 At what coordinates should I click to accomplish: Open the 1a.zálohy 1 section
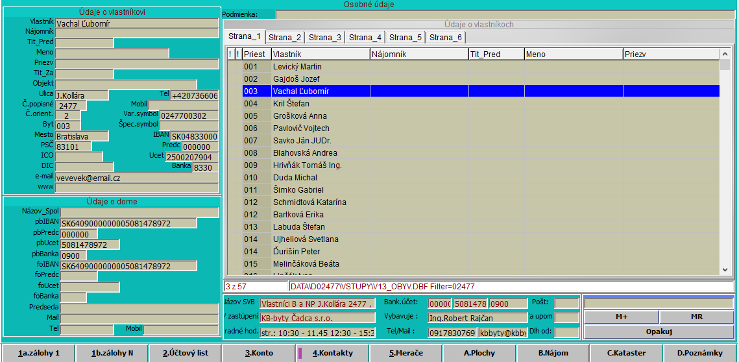pyautogui.click(x=39, y=353)
